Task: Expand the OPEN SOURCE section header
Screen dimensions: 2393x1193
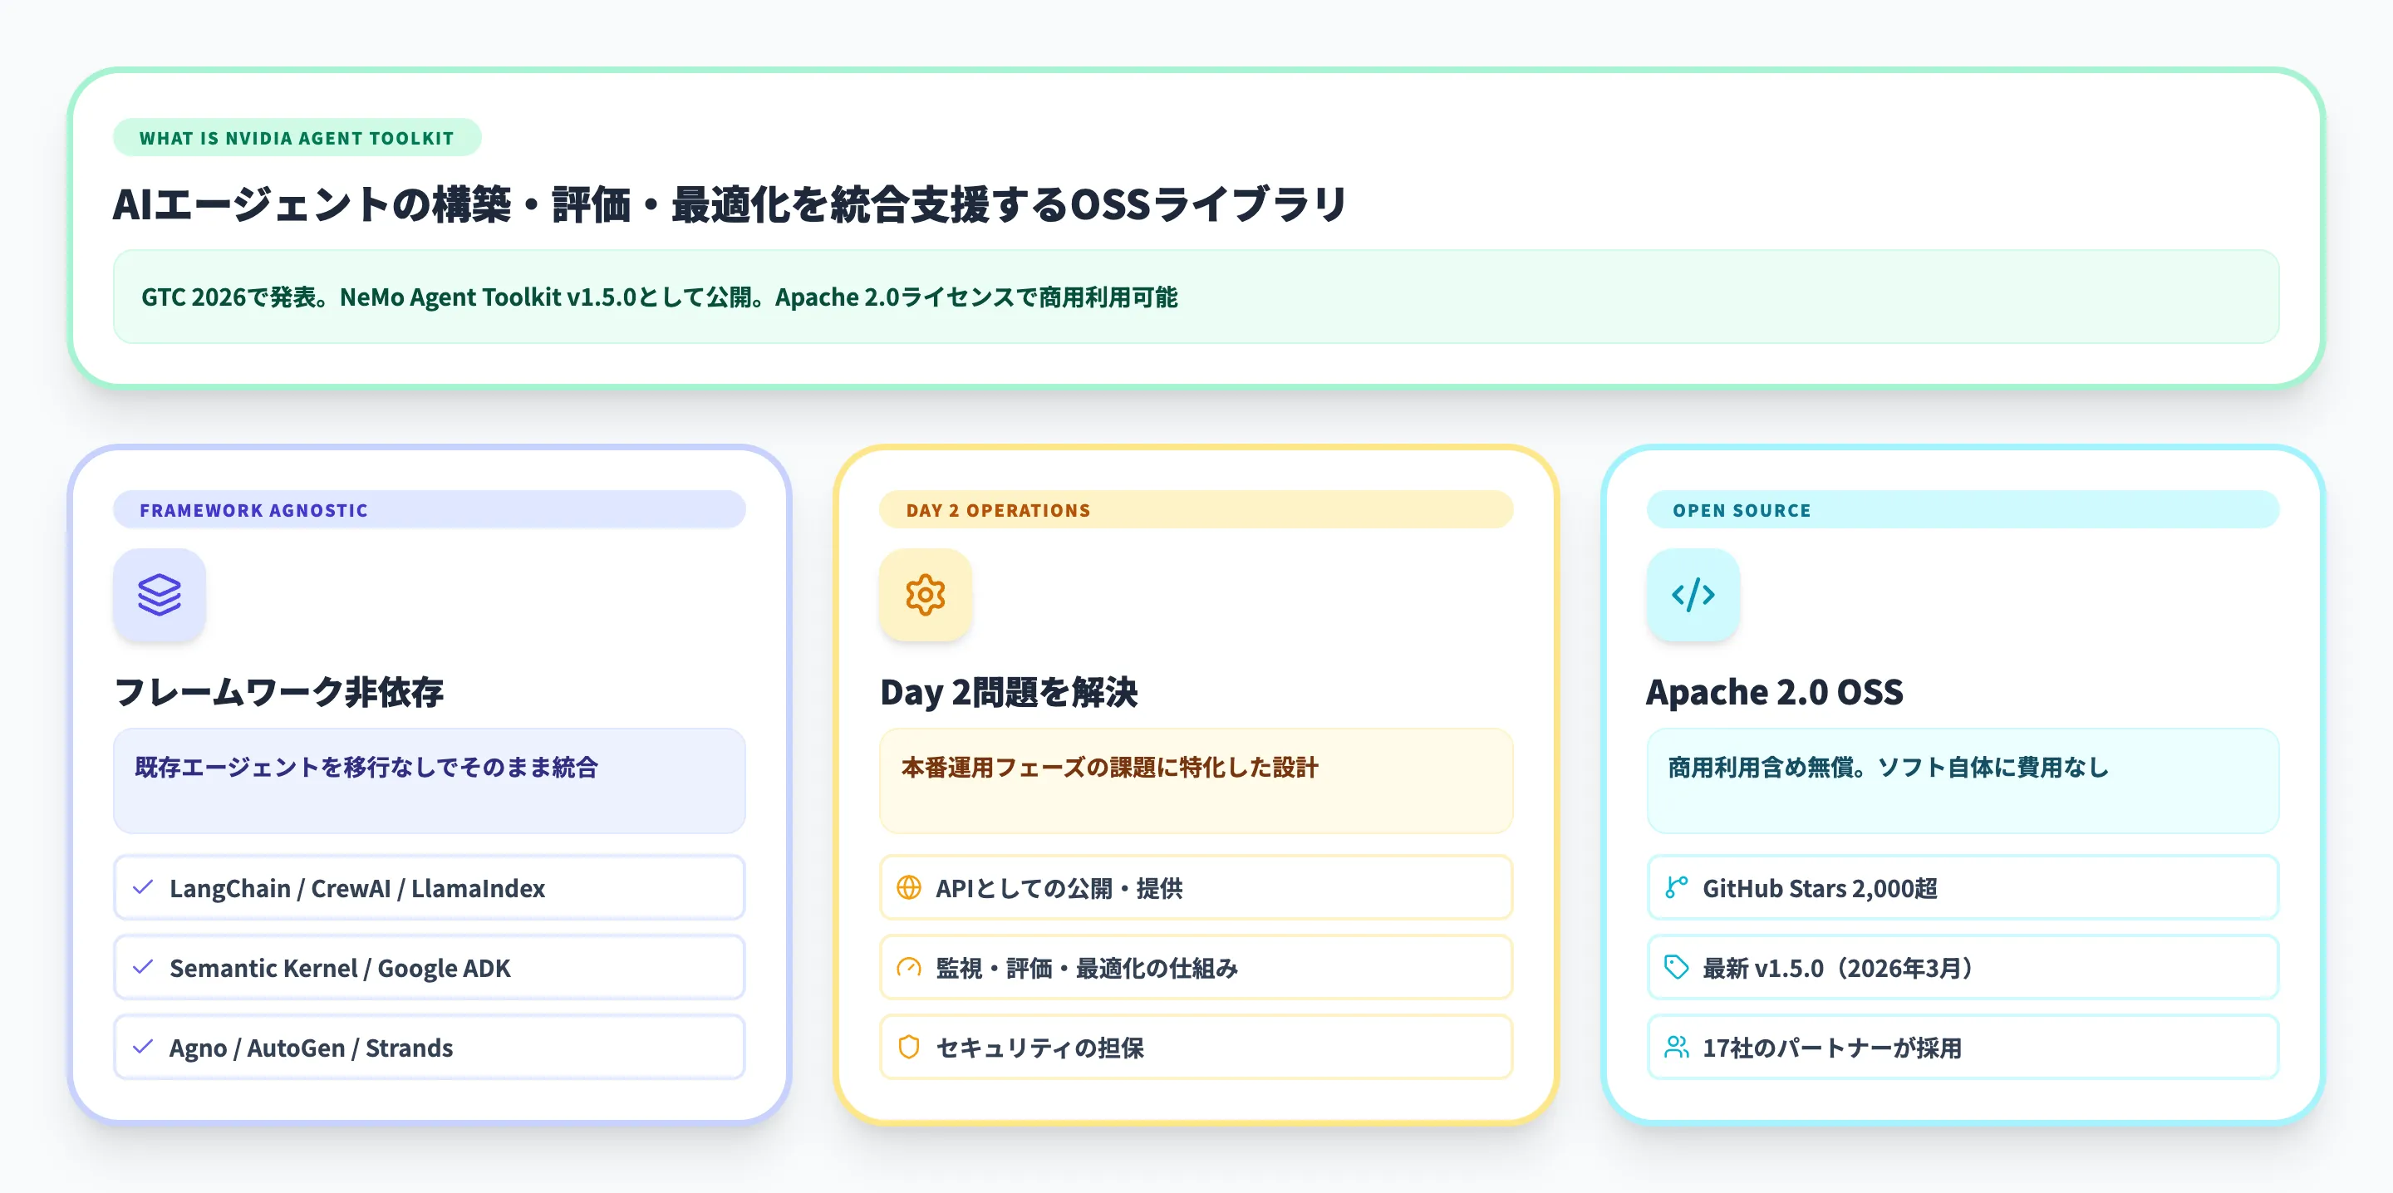Action: pos(1962,509)
